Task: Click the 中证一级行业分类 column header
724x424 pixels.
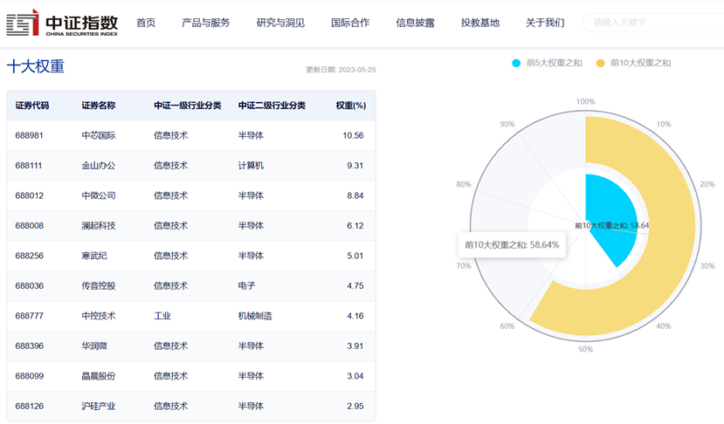Action: click(x=187, y=106)
